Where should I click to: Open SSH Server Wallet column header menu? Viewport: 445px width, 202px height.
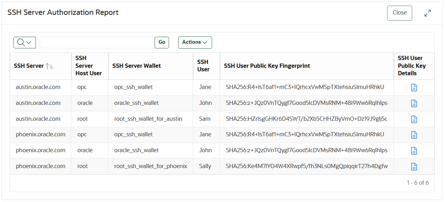pyautogui.click(x=137, y=66)
